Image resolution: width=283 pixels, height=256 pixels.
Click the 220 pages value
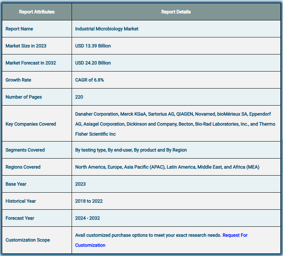pos(79,97)
